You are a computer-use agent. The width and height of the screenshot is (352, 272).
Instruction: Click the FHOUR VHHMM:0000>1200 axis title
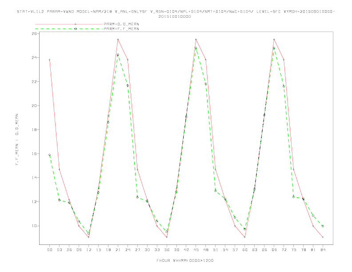pos(185,260)
